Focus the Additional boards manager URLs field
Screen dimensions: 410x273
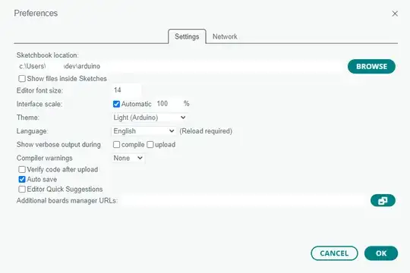click(x=243, y=201)
